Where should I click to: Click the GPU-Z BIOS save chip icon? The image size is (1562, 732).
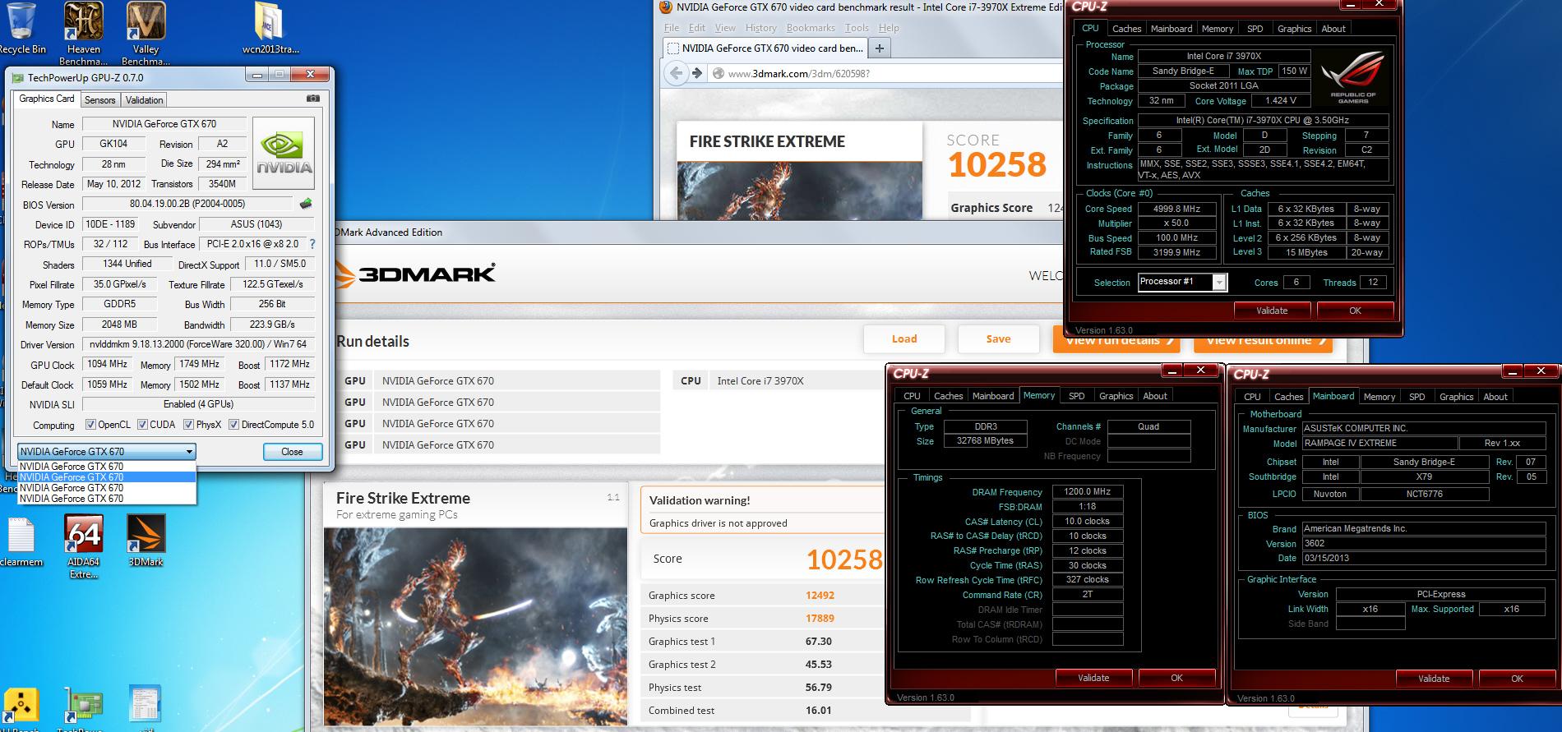pos(306,204)
